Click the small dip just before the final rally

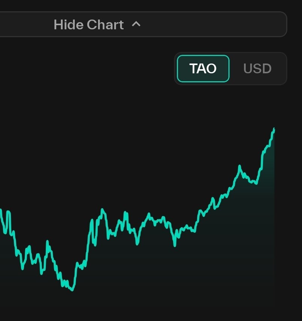[256, 183]
